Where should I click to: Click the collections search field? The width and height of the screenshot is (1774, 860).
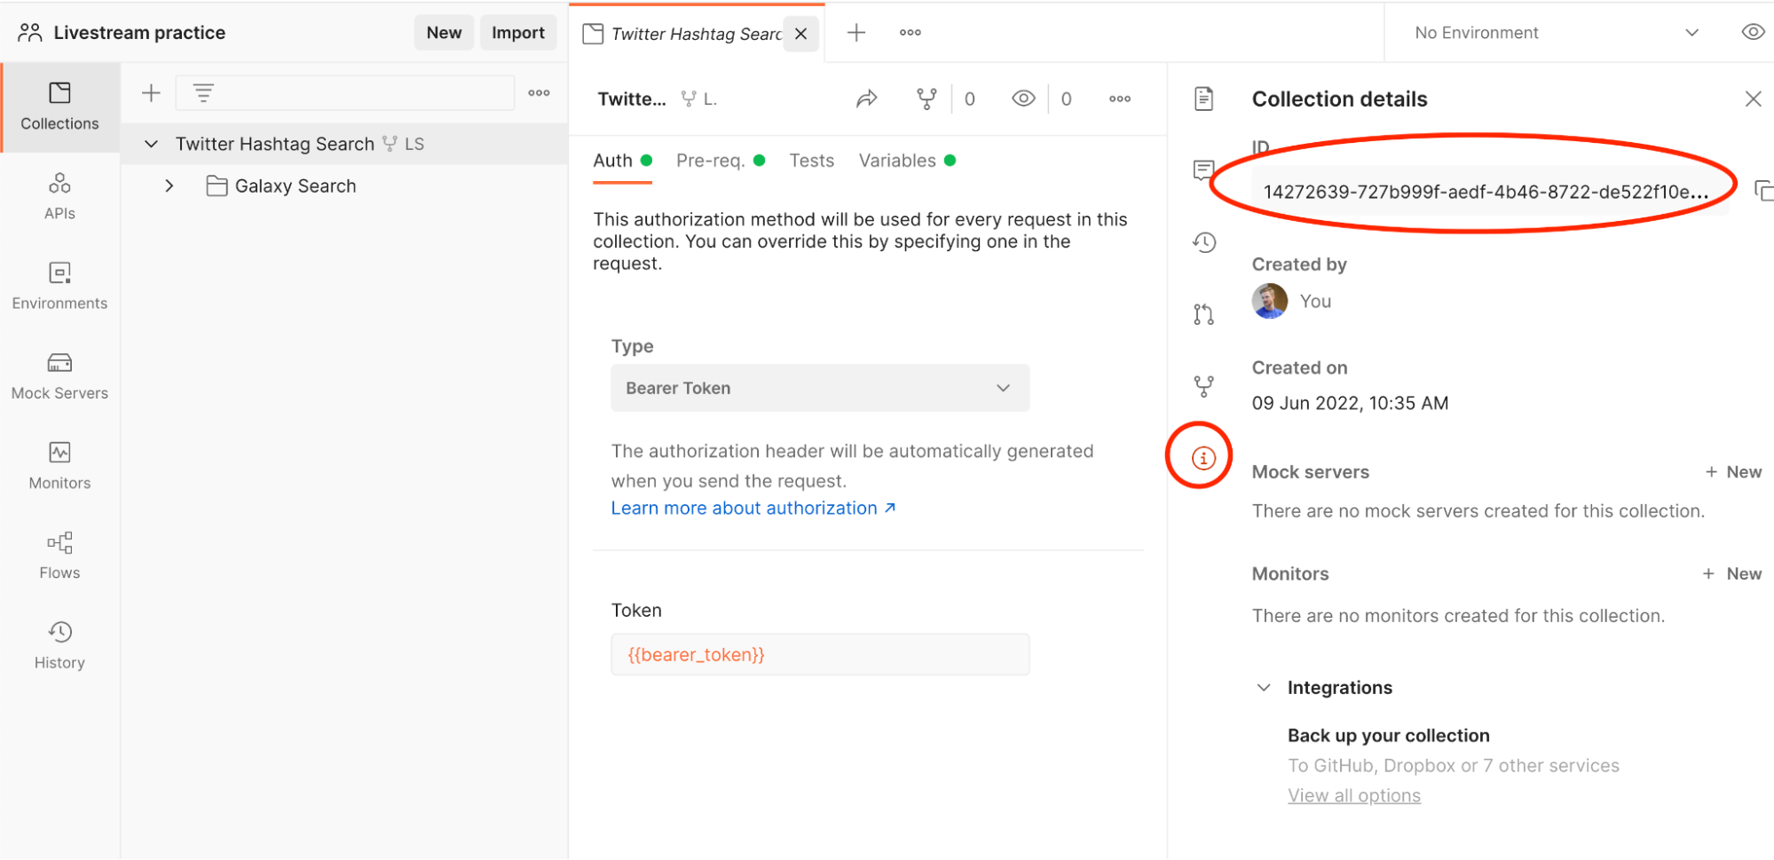coord(345,92)
